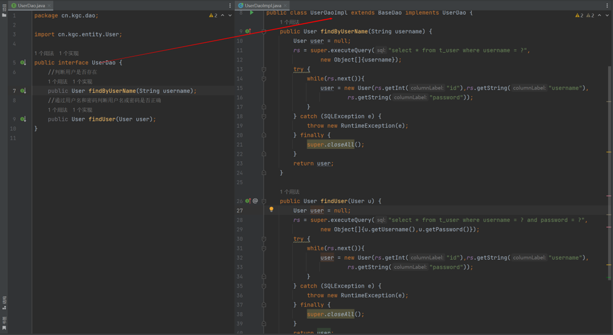Click the interface gutter icon beside UserDao declaration
This screenshot has width=613, height=335.
tap(23, 63)
